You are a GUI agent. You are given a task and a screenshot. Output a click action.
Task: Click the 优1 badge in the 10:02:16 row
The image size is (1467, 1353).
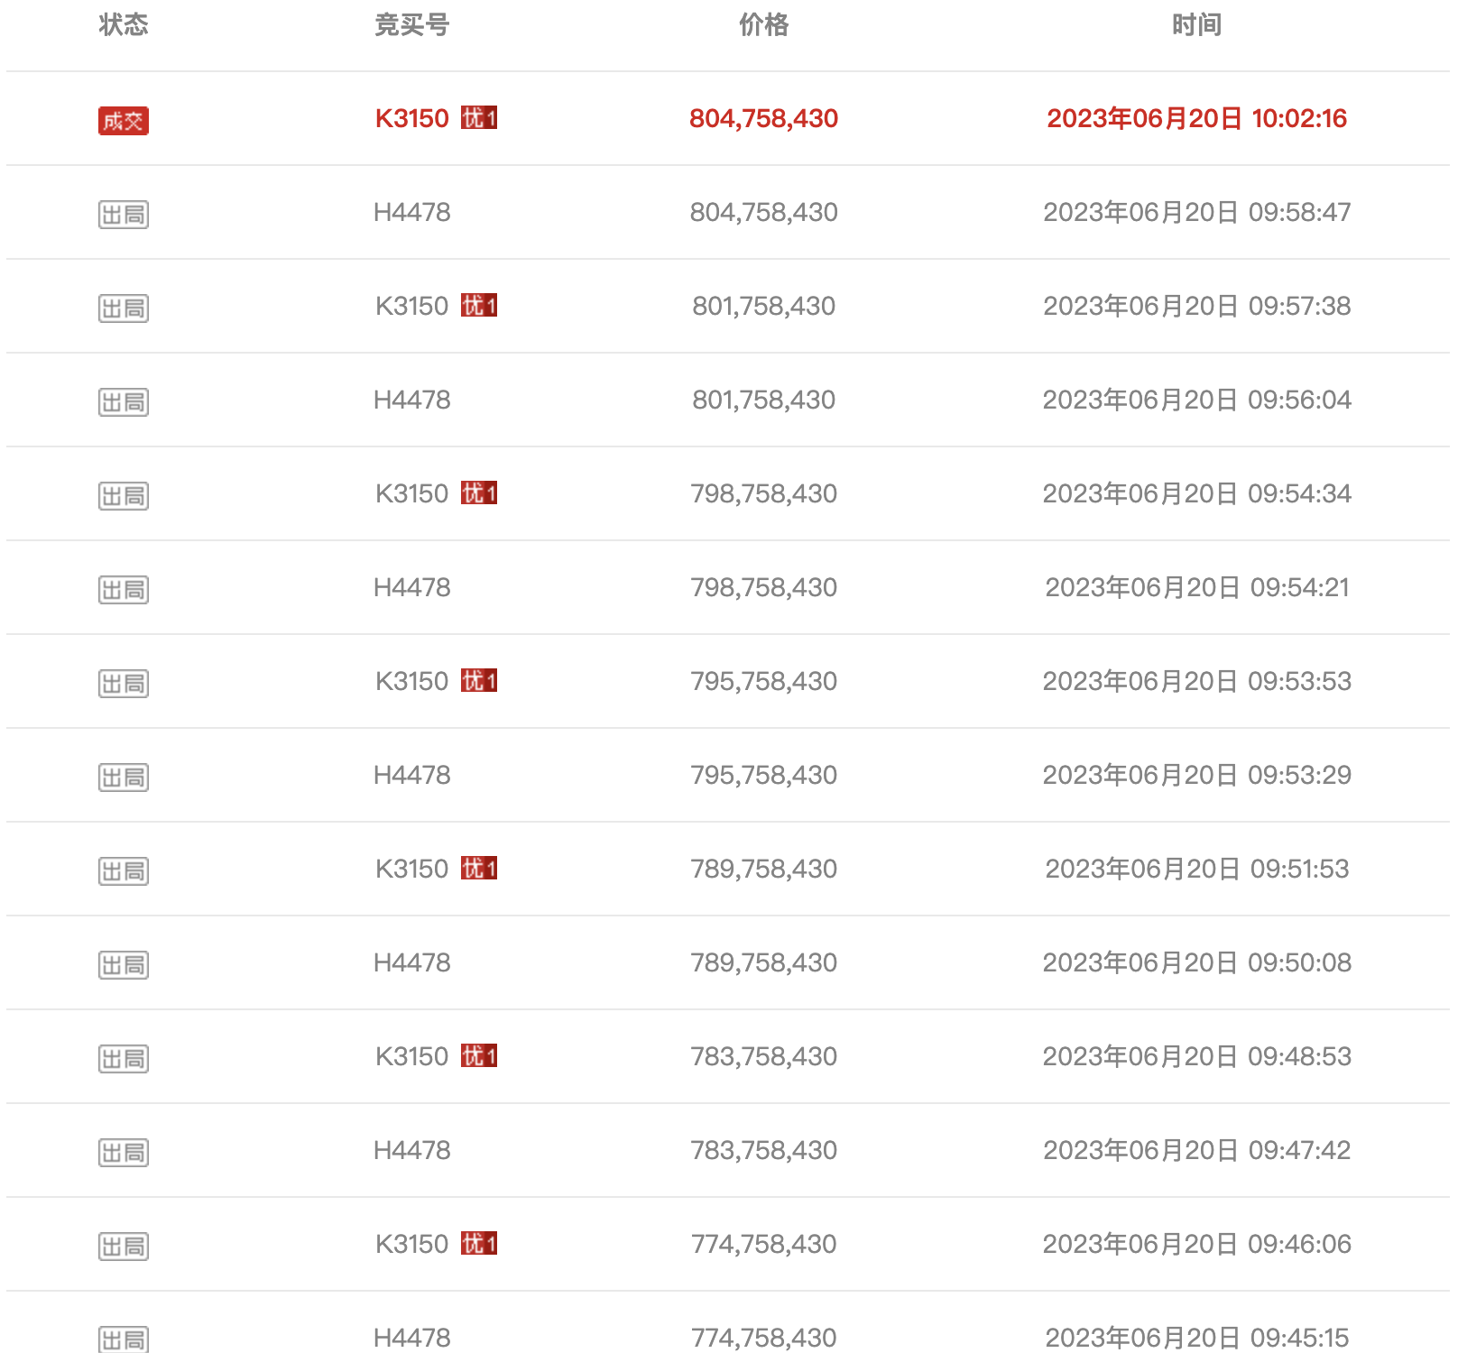coord(479,118)
